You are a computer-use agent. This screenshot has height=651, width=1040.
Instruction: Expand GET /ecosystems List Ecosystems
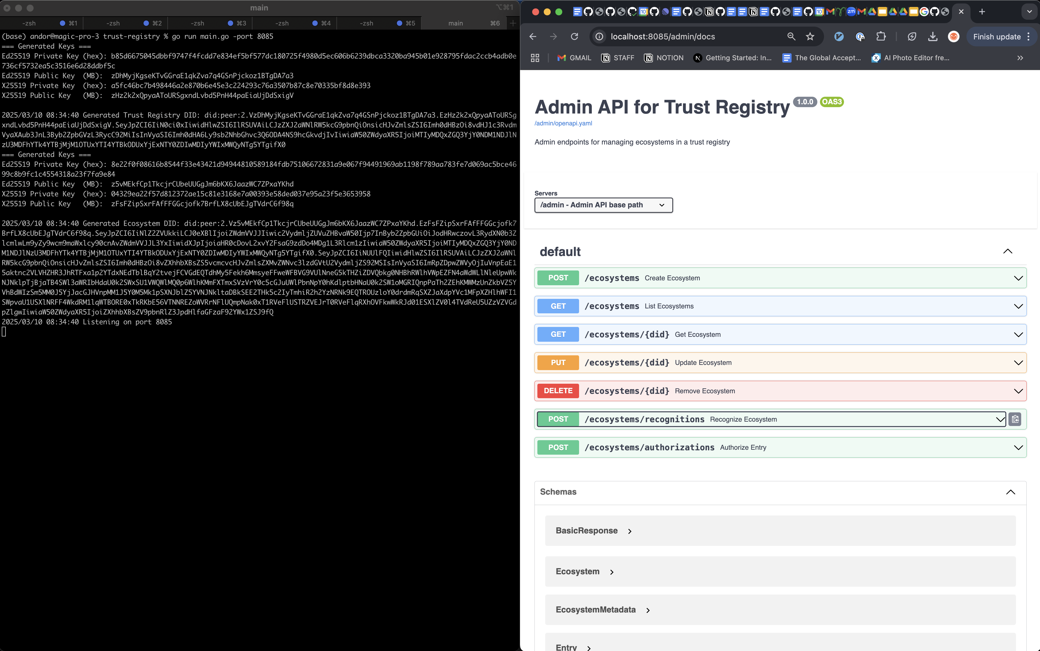click(x=780, y=306)
